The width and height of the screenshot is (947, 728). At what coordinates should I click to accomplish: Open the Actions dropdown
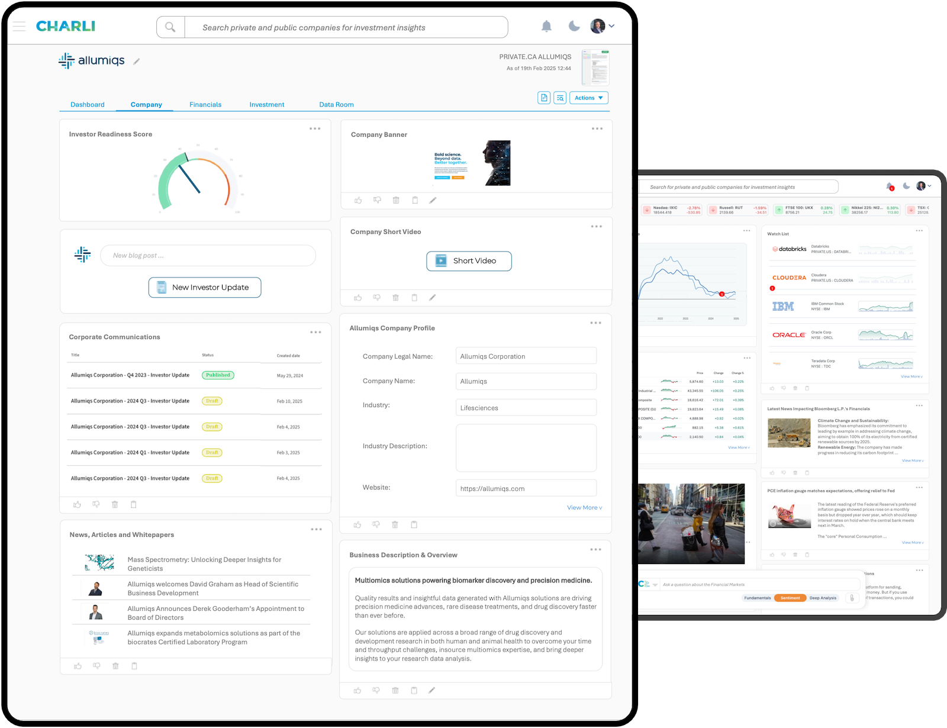click(589, 98)
